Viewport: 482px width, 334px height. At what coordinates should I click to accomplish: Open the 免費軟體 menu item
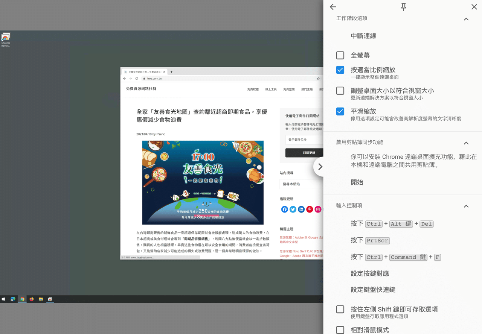(253, 90)
